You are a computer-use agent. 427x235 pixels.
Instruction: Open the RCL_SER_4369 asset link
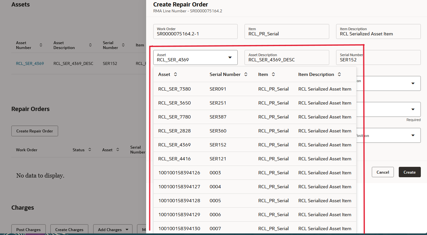(x=30, y=64)
